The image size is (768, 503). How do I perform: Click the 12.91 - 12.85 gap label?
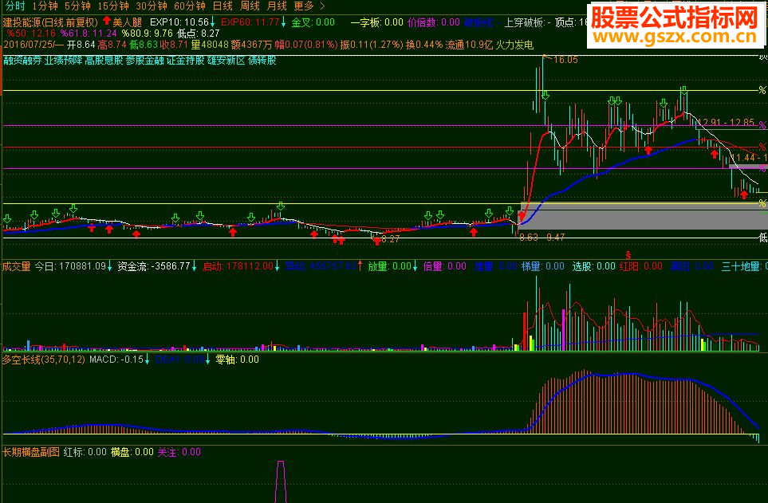pyautogui.click(x=726, y=122)
